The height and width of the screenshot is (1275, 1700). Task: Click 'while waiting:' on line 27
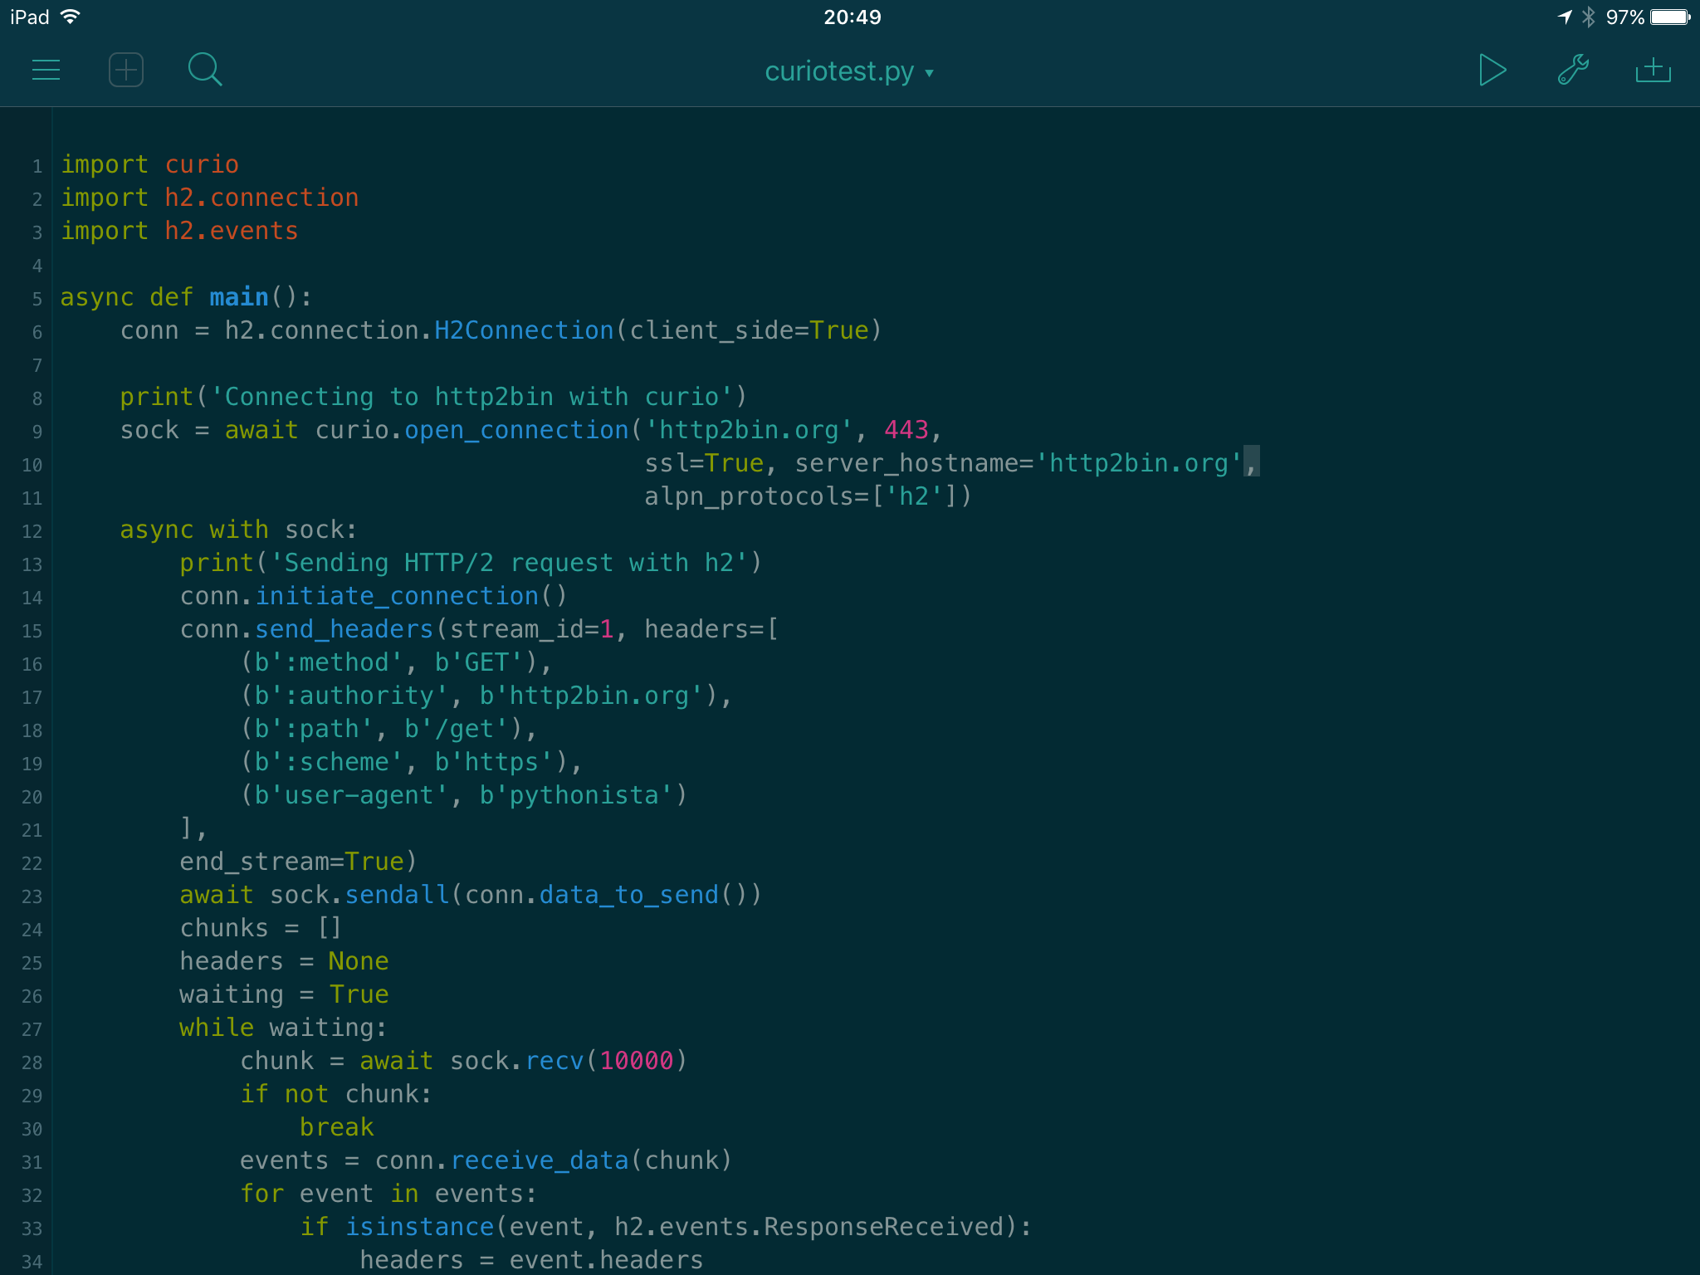[284, 1028]
